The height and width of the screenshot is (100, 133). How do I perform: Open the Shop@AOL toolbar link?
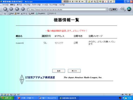tap(40, 13)
